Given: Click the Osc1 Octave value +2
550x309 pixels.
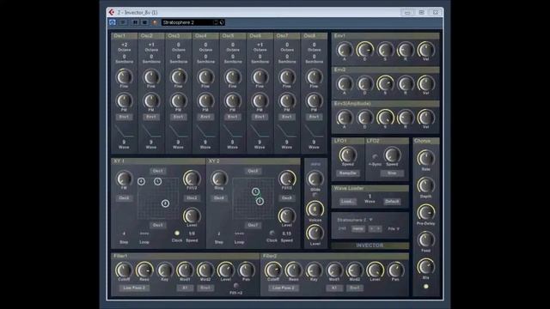Looking at the screenshot, I should tap(124, 45).
